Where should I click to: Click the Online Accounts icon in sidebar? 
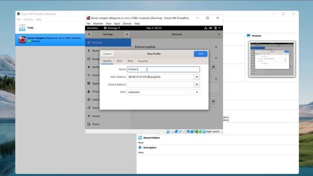pos(89,100)
